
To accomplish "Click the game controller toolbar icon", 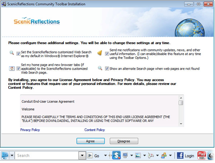I will [151, 155].
